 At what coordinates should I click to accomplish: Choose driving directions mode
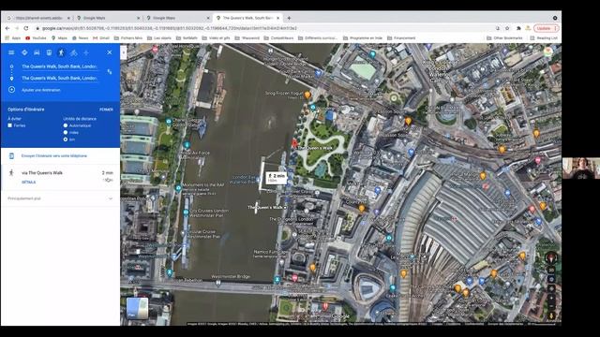37,52
